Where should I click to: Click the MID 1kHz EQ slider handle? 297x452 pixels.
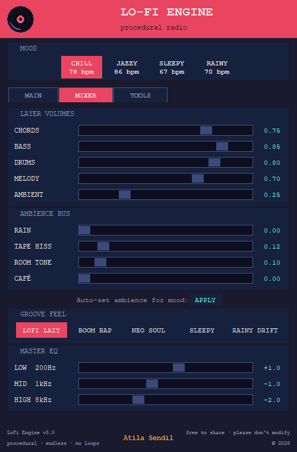pyautogui.click(x=152, y=384)
